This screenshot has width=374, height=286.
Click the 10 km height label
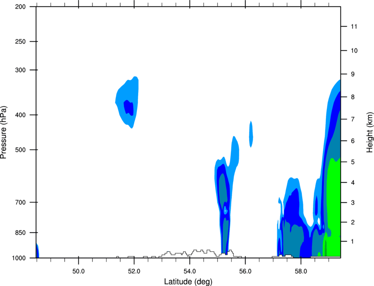point(354,51)
